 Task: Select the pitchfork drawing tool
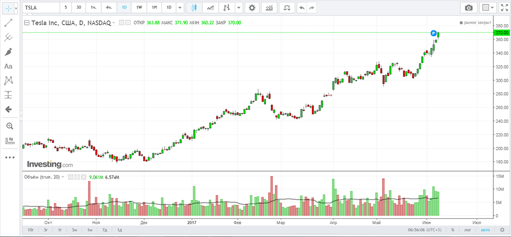click(8, 38)
